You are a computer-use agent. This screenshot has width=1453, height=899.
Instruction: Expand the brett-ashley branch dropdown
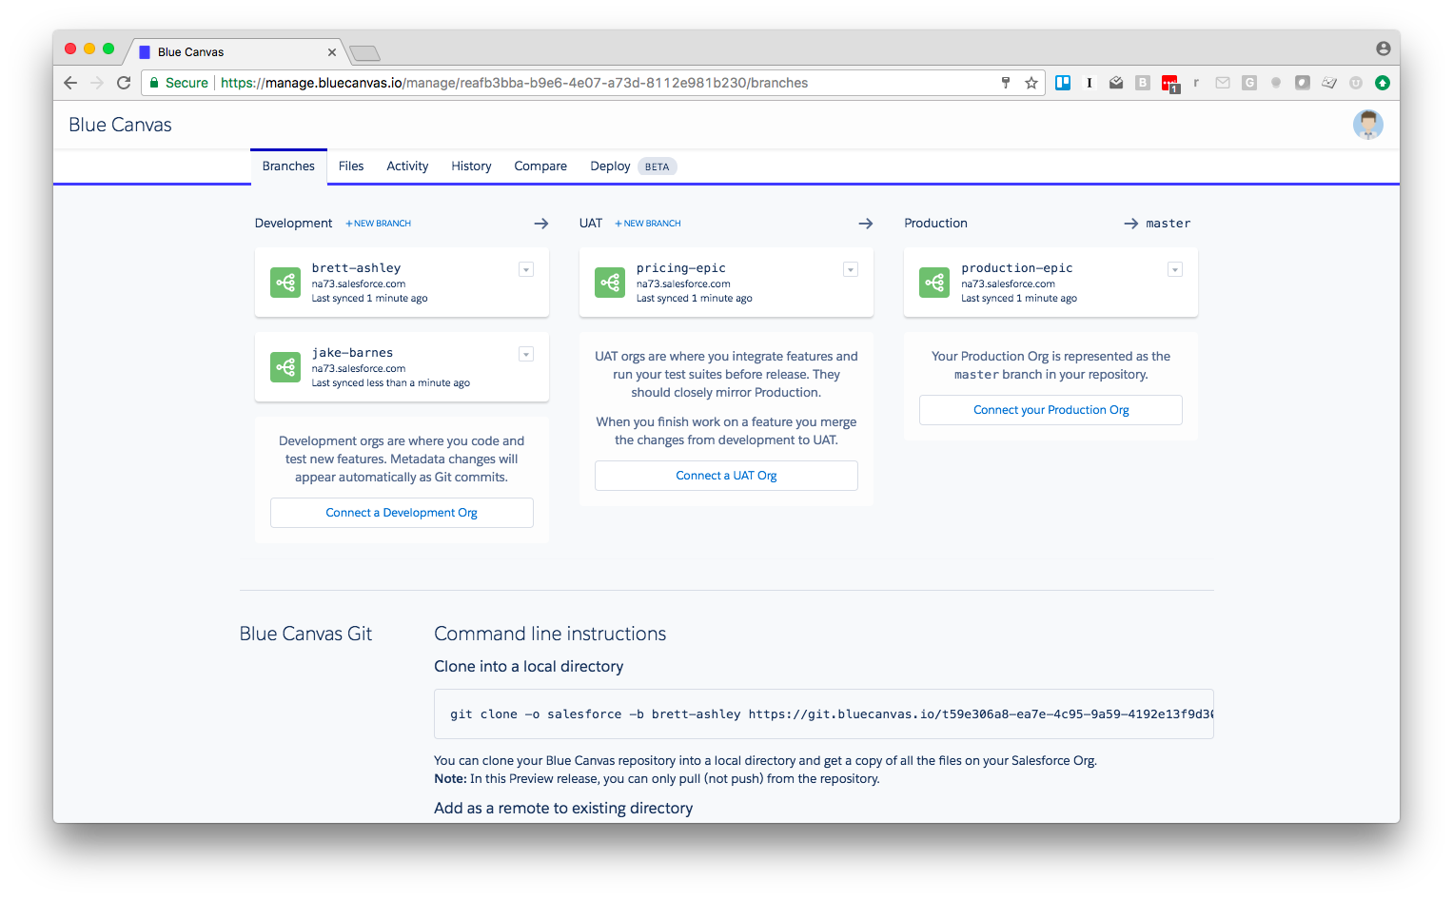click(x=526, y=270)
